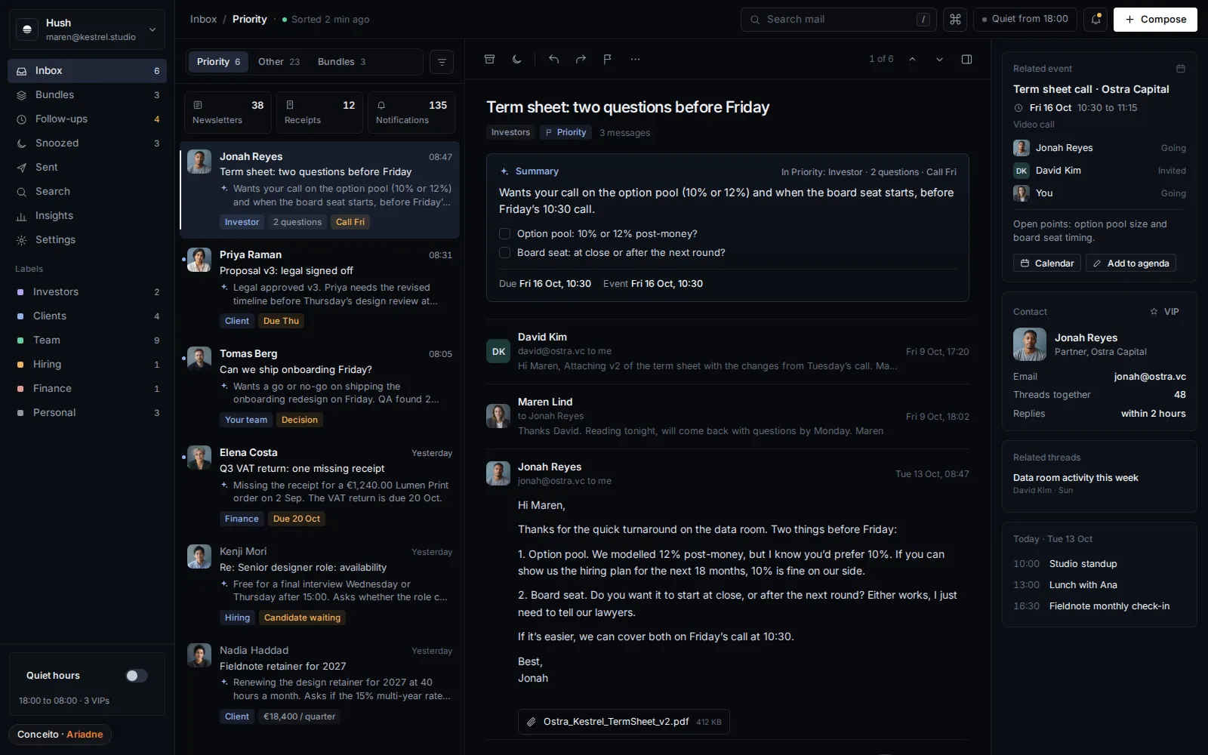The width and height of the screenshot is (1208, 755).
Task: Open Elena Costa's Q3 VAT return email
Action: click(319, 485)
